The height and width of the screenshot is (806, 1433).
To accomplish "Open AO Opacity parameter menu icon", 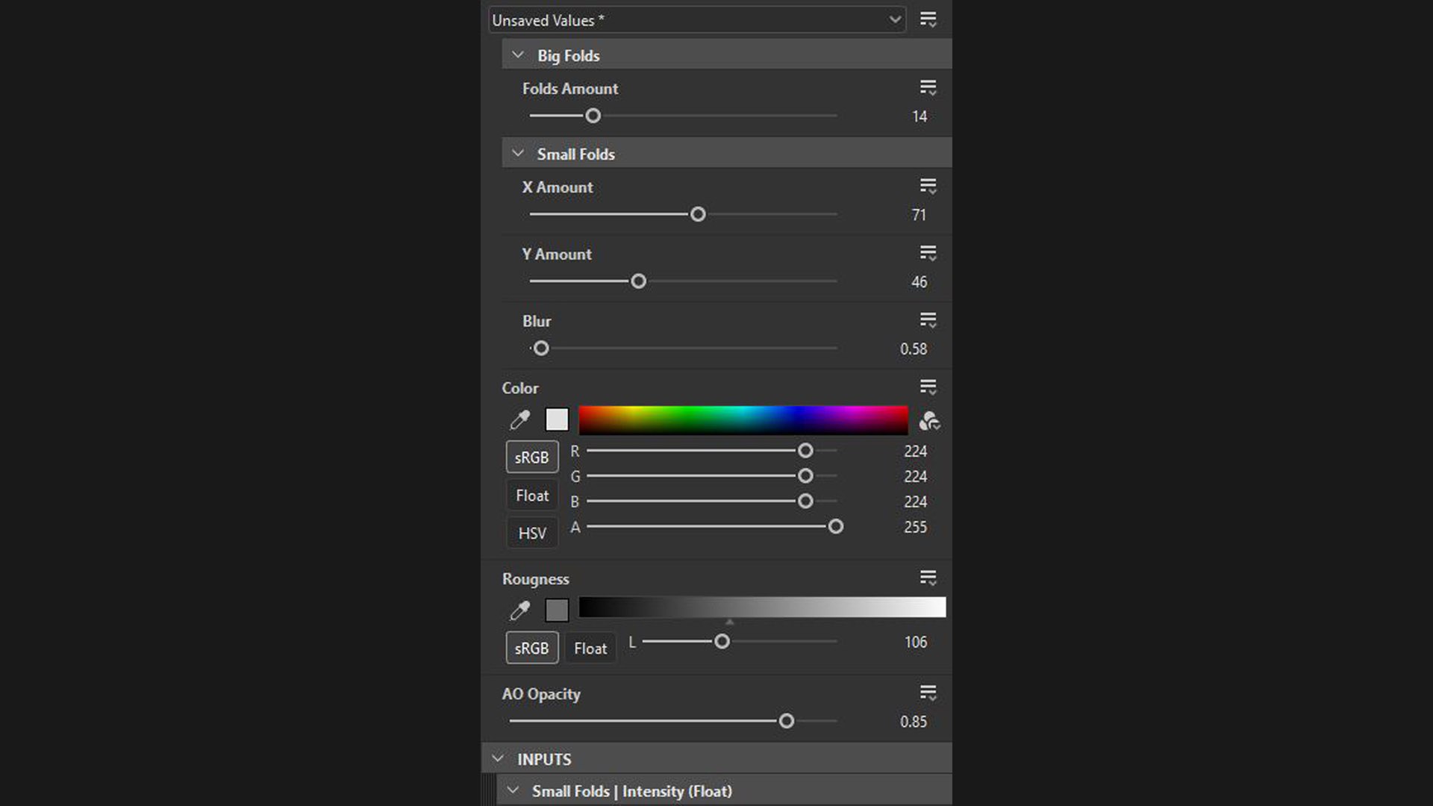I will pos(928,693).
